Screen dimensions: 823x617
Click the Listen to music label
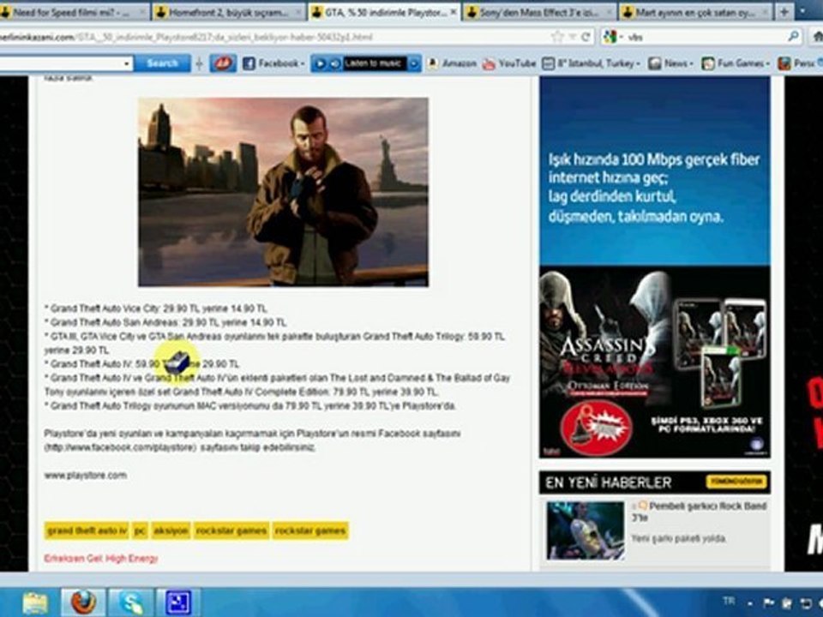point(375,63)
